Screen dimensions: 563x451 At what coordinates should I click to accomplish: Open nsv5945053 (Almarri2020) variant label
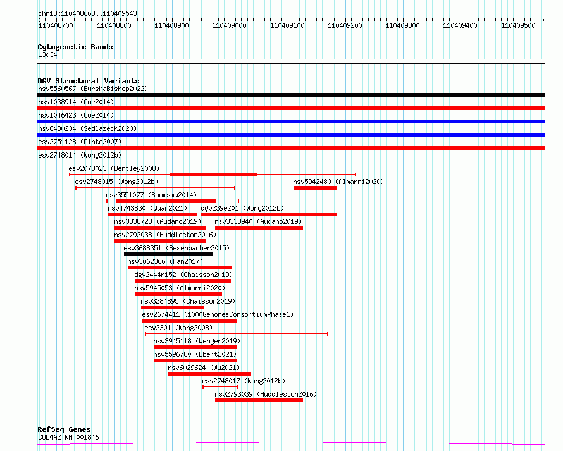point(180,288)
